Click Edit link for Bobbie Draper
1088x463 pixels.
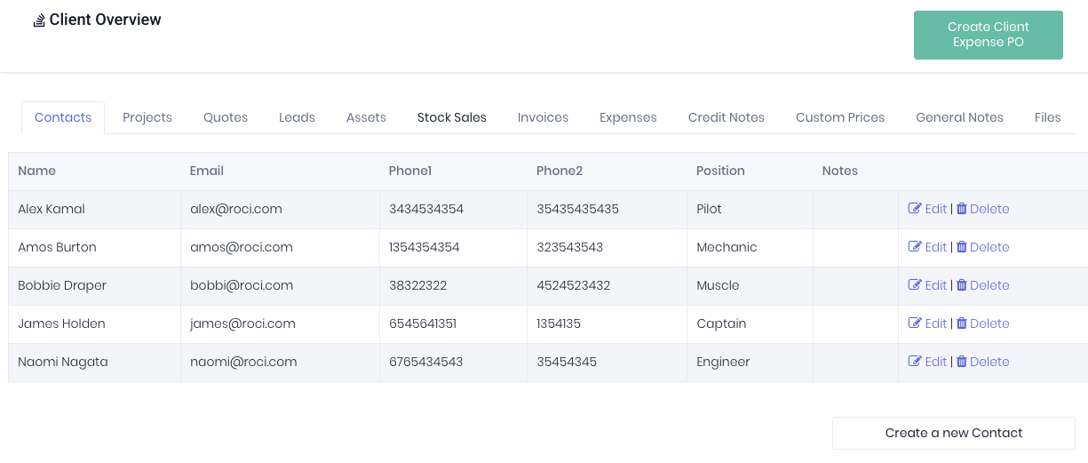point(935,285)
